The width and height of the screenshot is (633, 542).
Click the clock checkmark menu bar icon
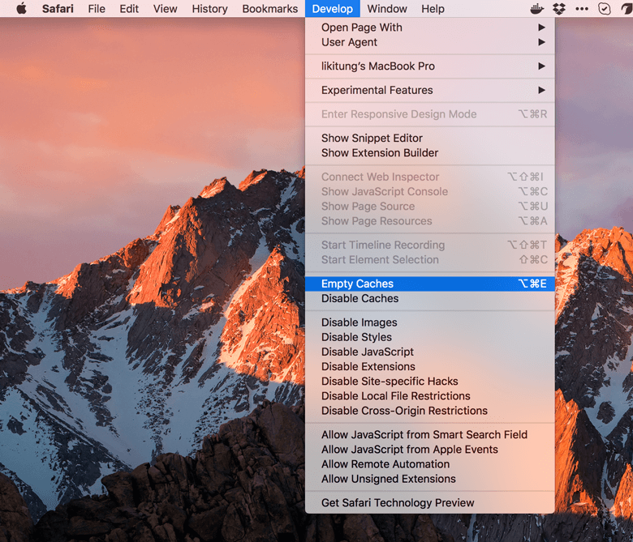tap(604, 8)
